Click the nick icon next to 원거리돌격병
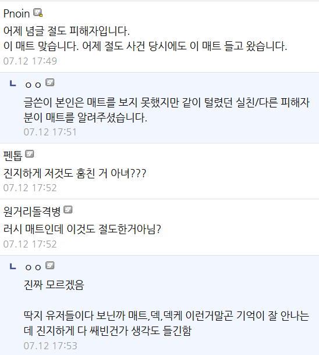 [68, 210]
